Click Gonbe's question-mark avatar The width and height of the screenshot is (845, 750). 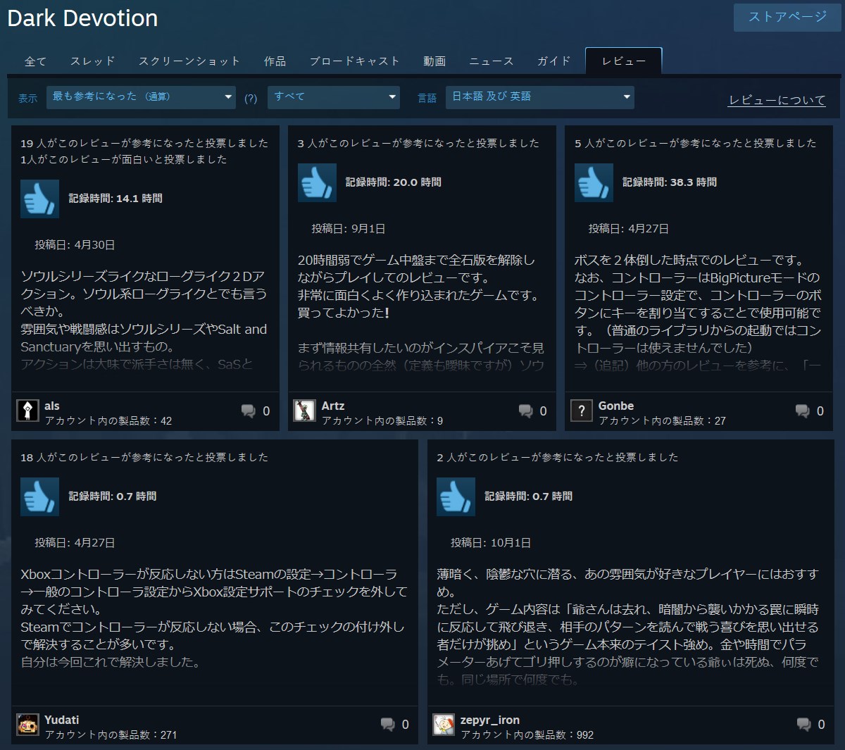point(581,411)
